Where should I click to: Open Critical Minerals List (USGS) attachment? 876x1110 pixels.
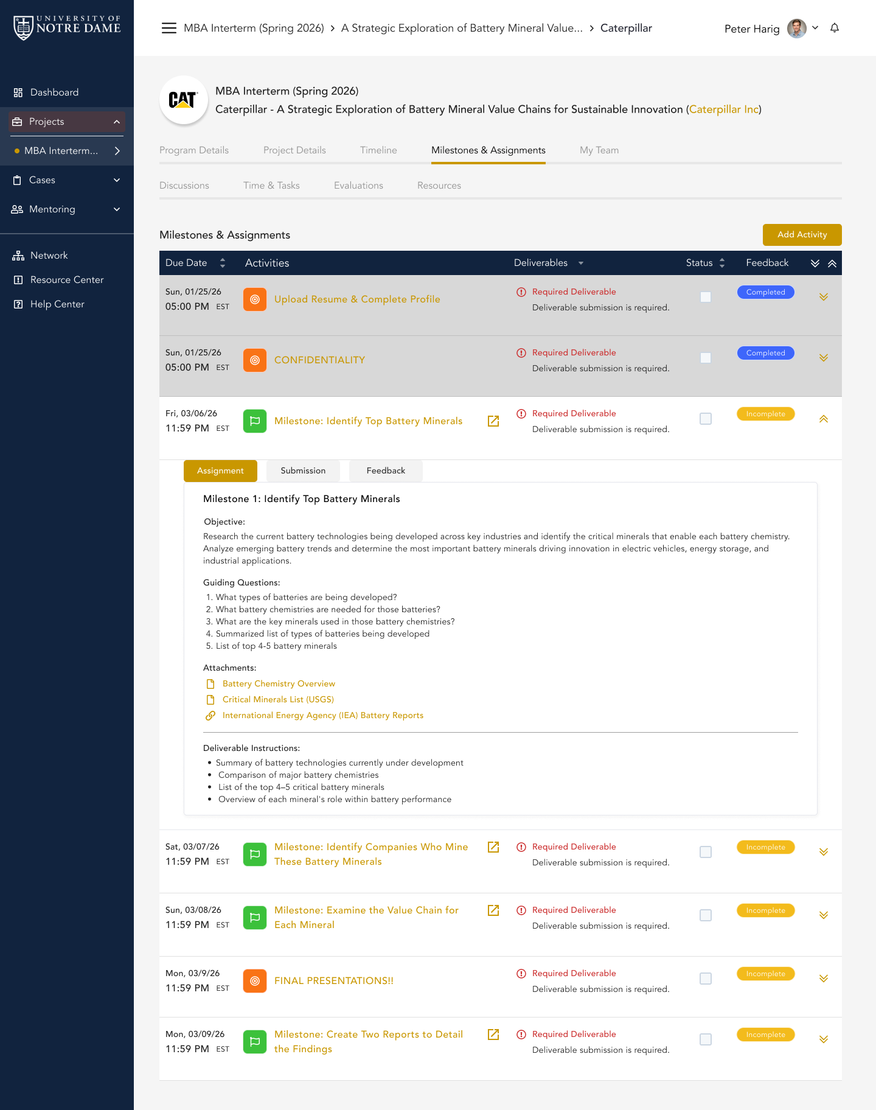278,700
